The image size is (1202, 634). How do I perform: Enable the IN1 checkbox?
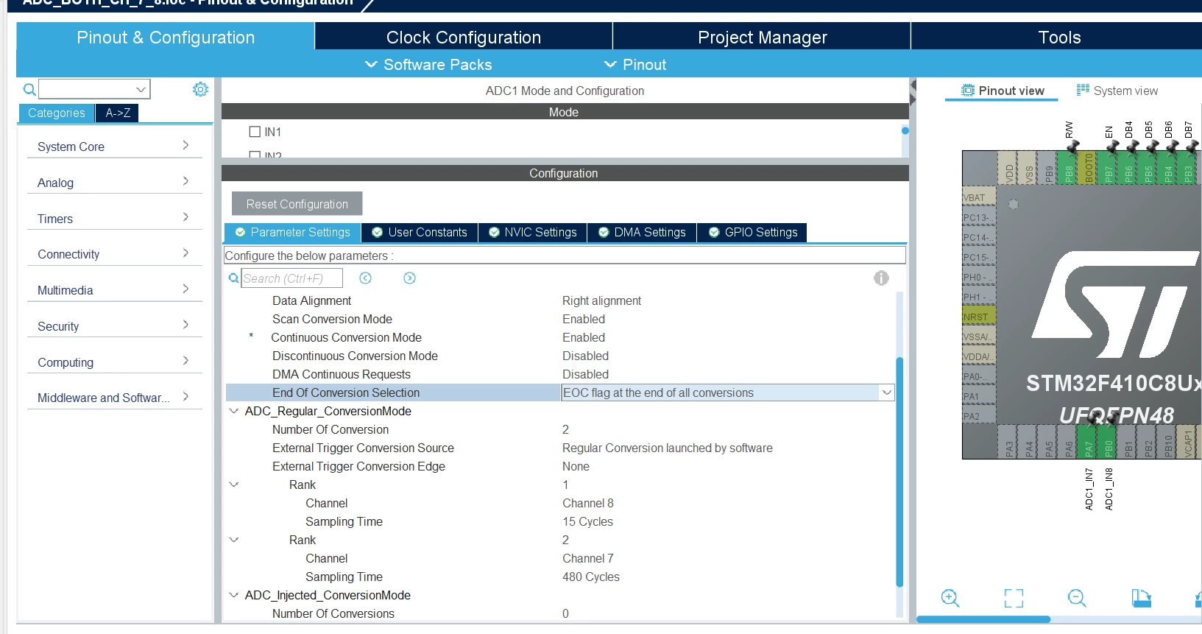pos(255,132)
